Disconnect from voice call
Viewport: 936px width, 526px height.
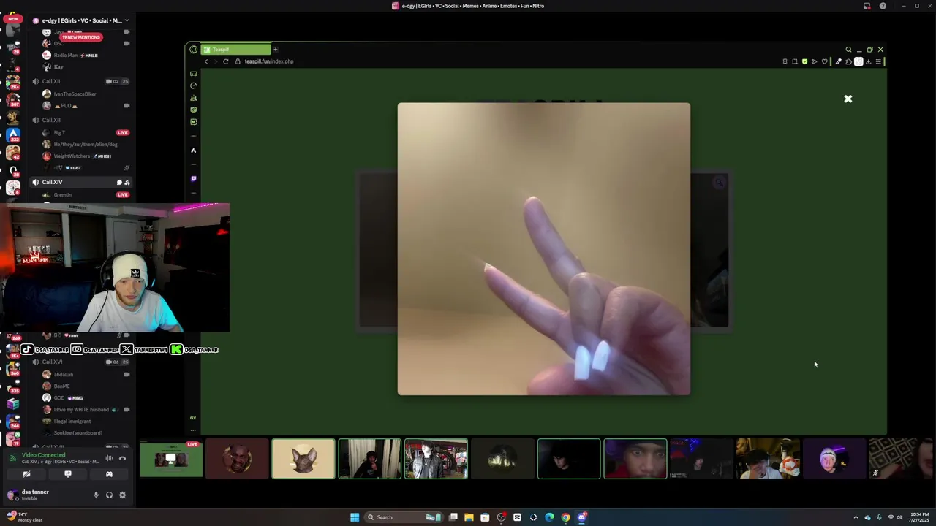[x=122, y=458]
